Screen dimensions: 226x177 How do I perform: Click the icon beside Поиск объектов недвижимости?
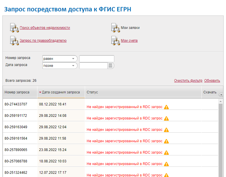[x=14, y=28]
